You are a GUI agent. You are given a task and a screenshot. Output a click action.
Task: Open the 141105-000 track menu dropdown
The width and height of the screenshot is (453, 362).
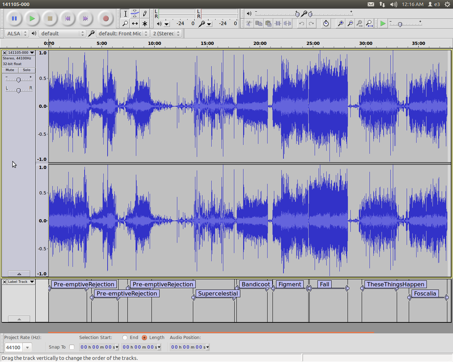tap(21, 53)
